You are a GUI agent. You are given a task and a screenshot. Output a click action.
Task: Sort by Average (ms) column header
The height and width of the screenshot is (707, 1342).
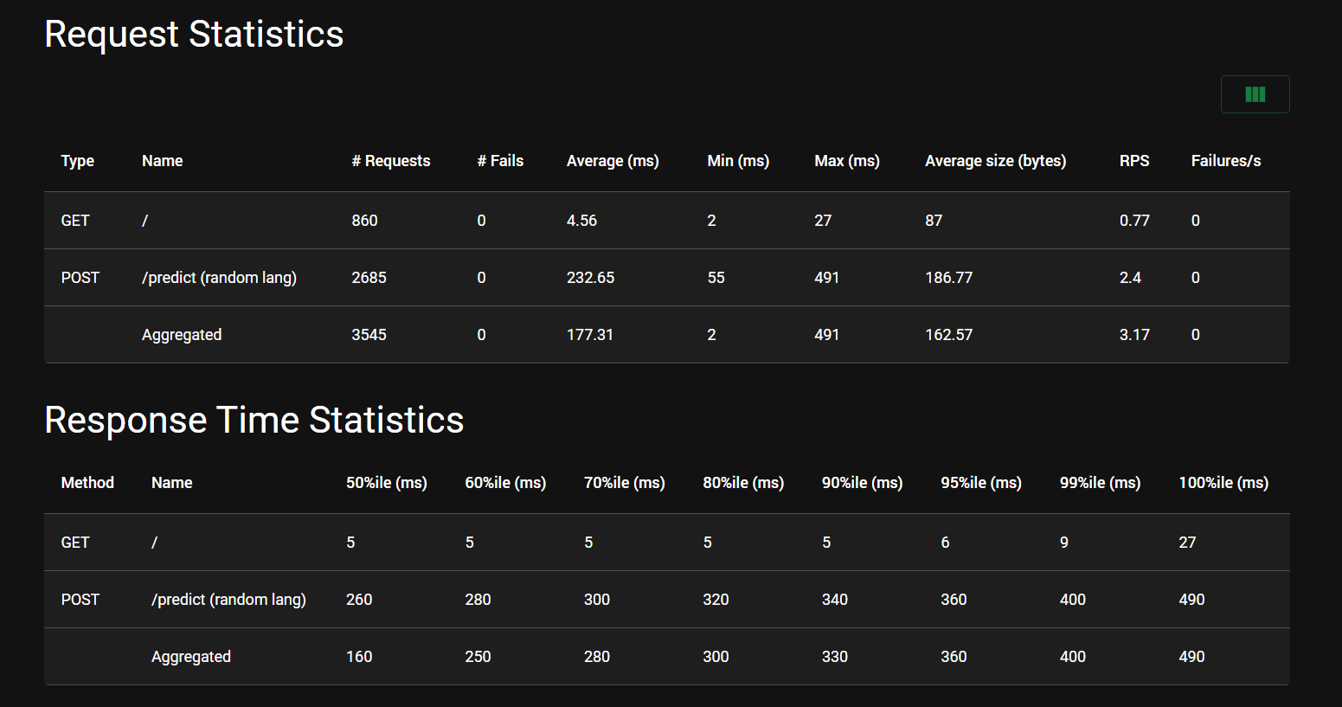(x=613, y=161)
